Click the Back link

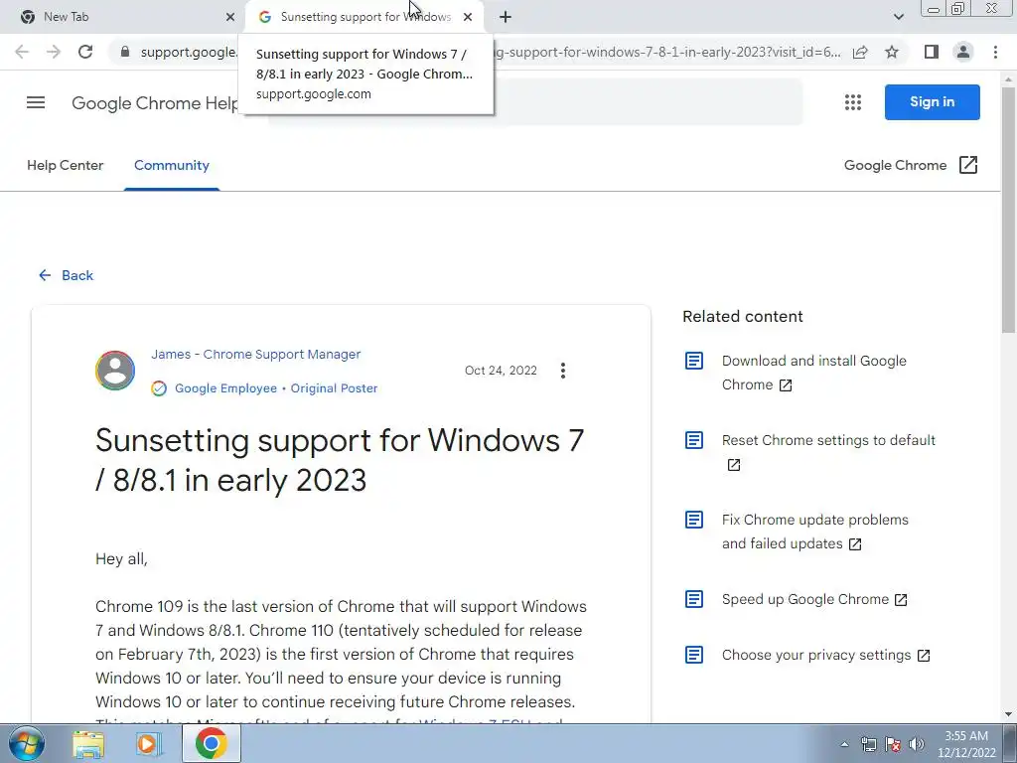66,276
